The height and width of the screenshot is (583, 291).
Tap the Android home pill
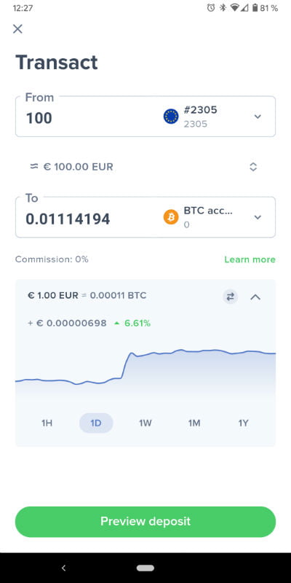coord(145,568)
